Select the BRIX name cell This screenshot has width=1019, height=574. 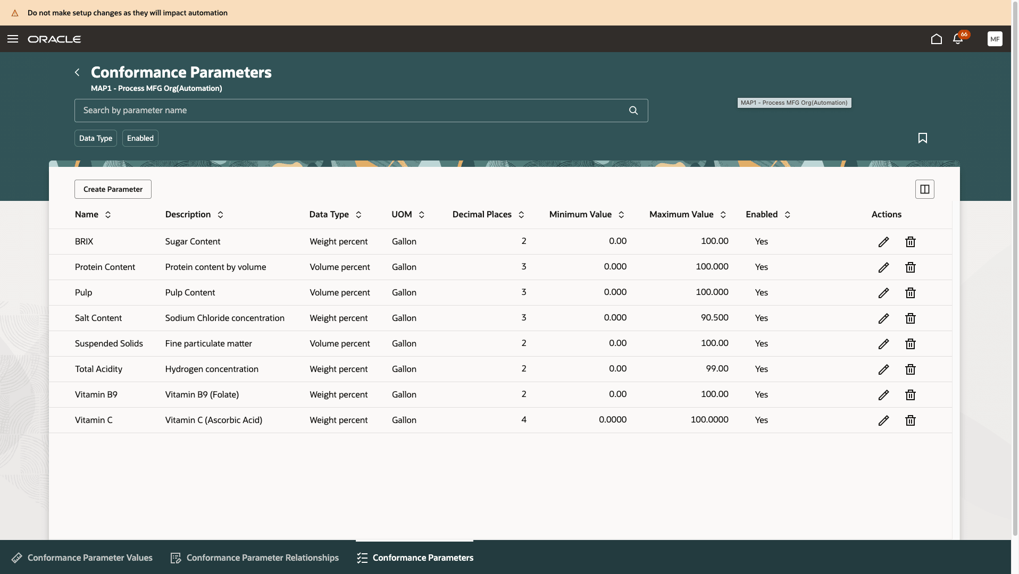tap(84, 242)
